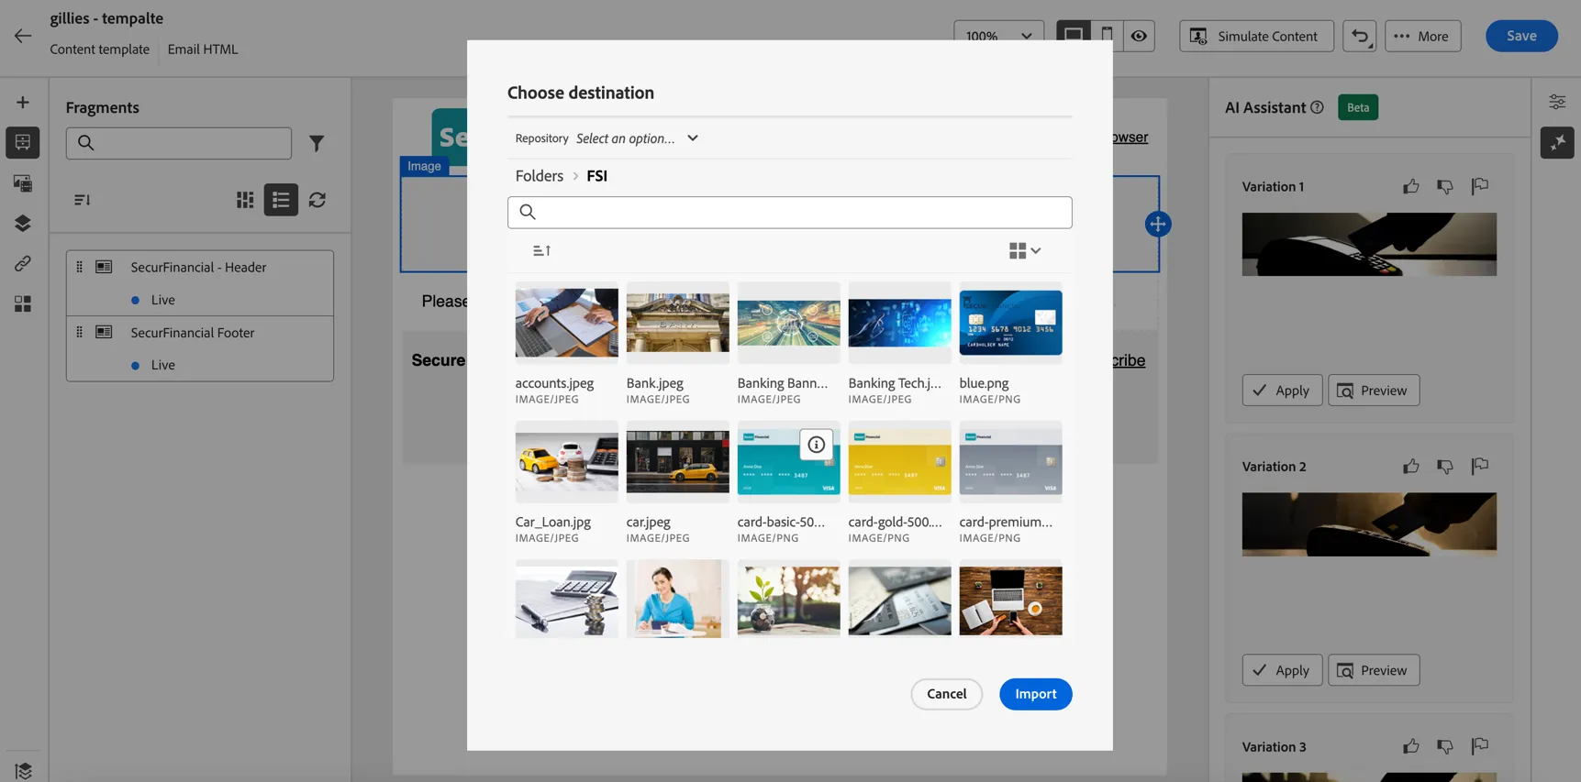Open the Fragments filter

317,143
